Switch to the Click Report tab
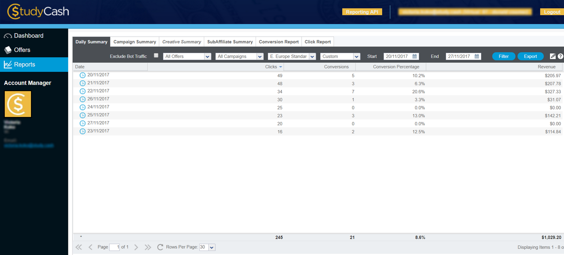 pyautogui.click(x=318, y=42)
